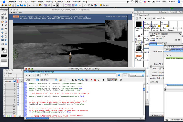Click the Movie Script name field in Script window

click(78, 75)
